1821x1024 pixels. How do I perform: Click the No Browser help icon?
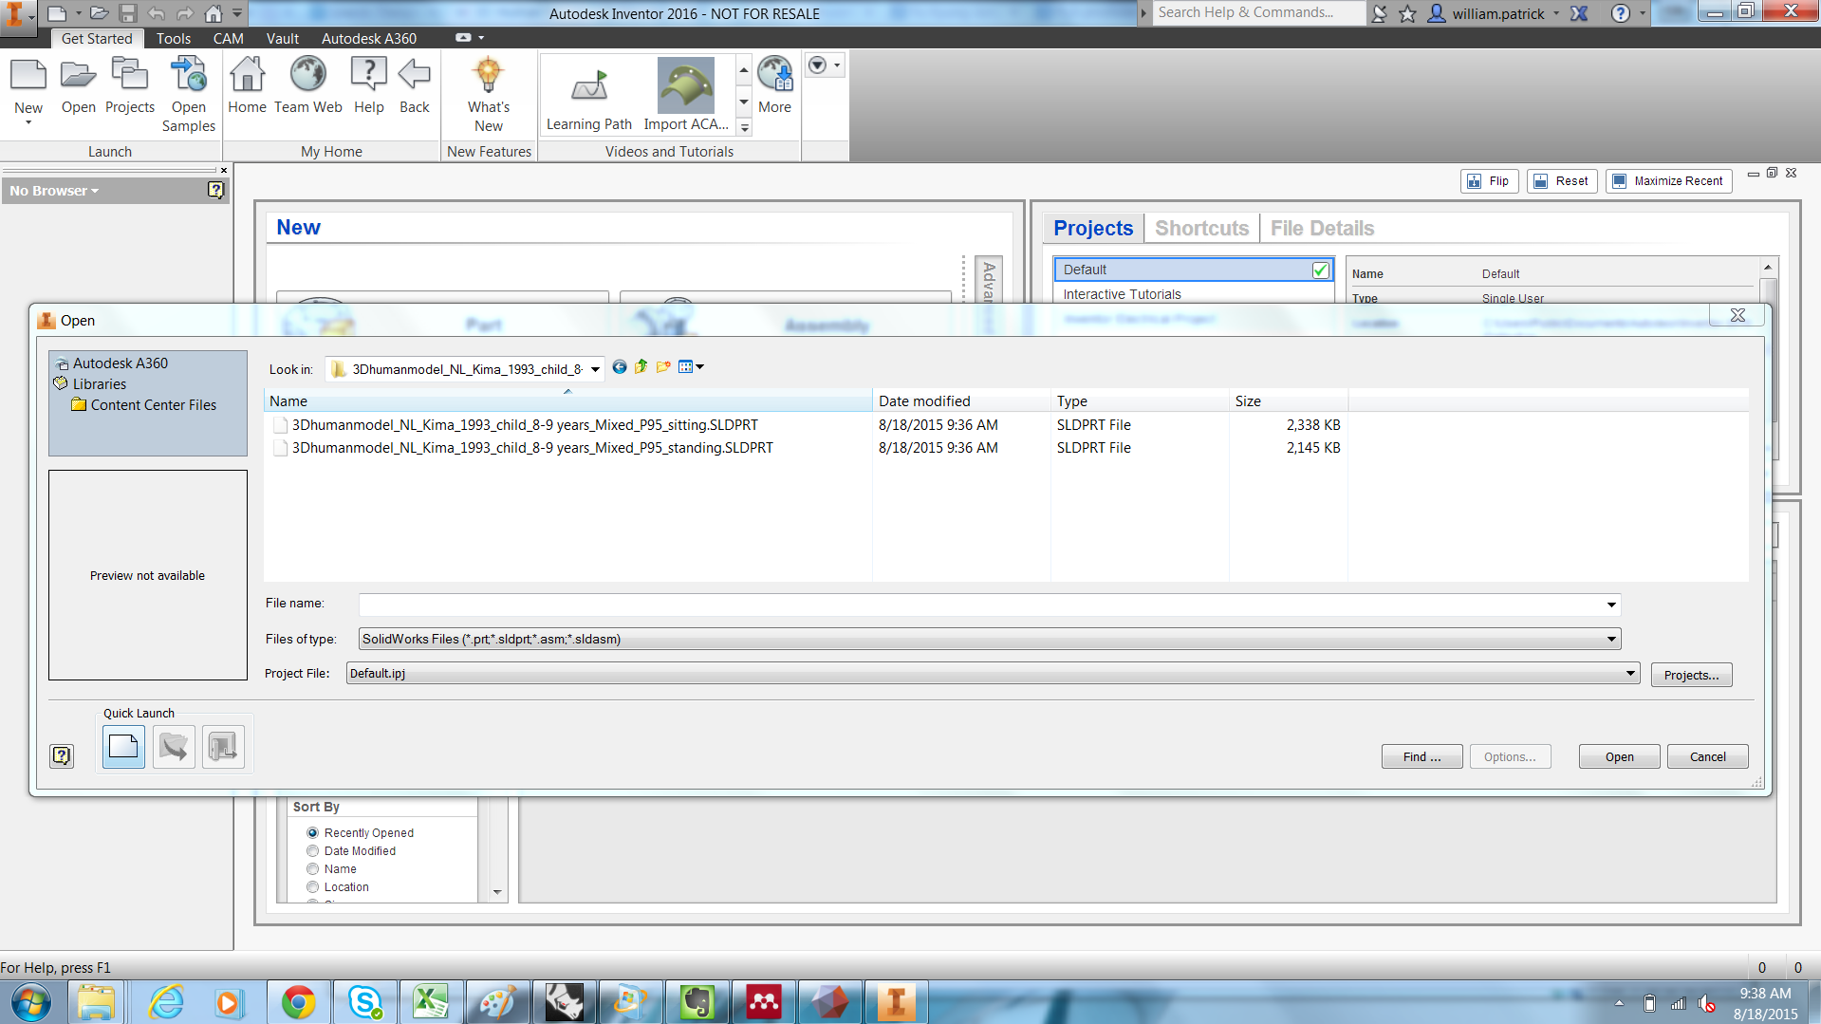215,190
